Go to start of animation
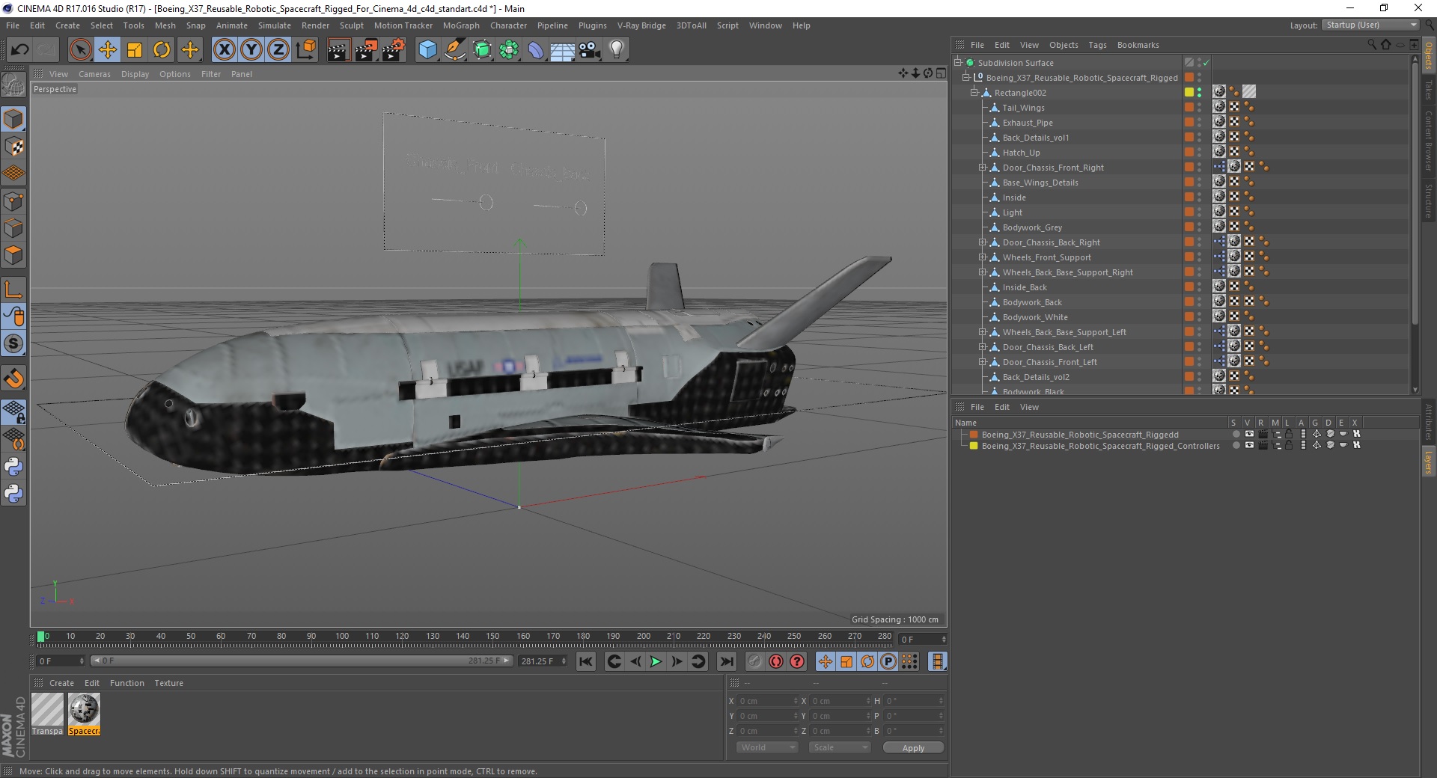 click(x=586, y=661)
